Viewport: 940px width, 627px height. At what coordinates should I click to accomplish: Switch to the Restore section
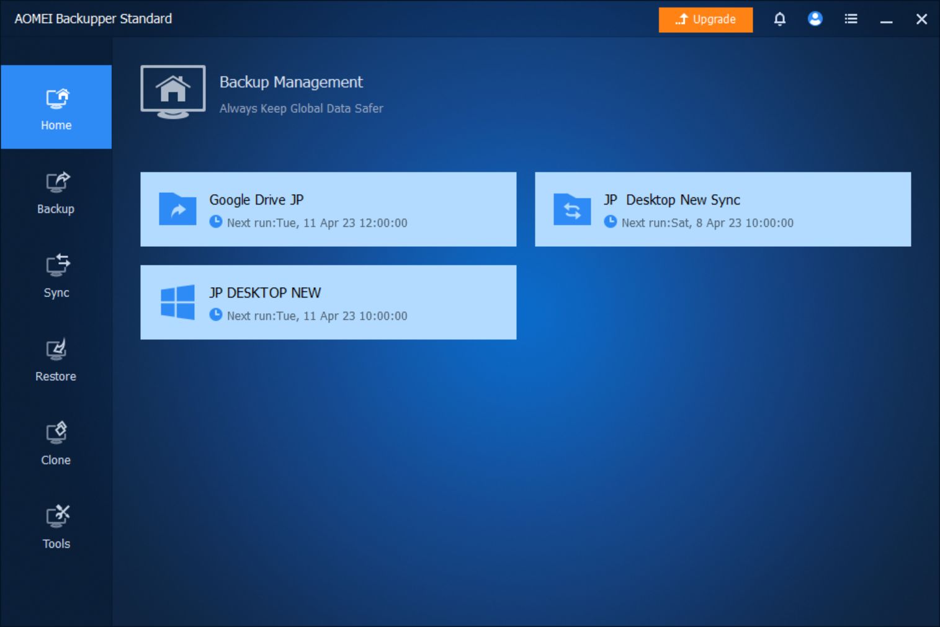(x=56, y=360)
